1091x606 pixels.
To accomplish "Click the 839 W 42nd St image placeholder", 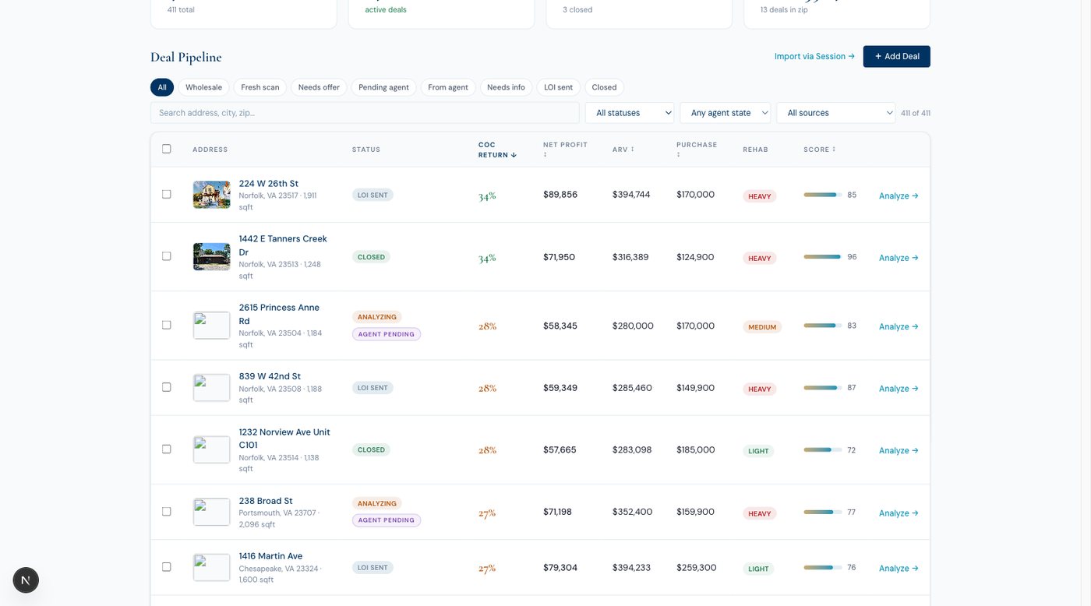I will pyautogui.click(x=212, y=388).
